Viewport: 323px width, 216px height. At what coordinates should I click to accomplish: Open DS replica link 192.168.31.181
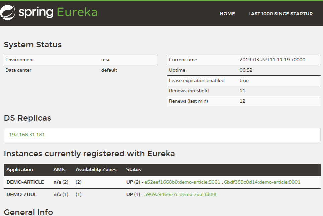click(27, 135)
